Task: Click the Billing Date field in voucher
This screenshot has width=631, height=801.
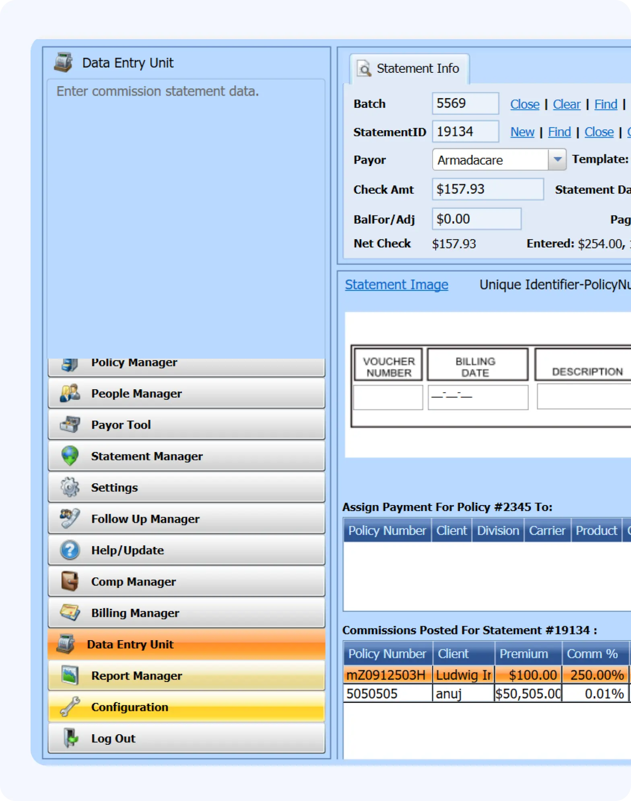Action: point(478,397)
